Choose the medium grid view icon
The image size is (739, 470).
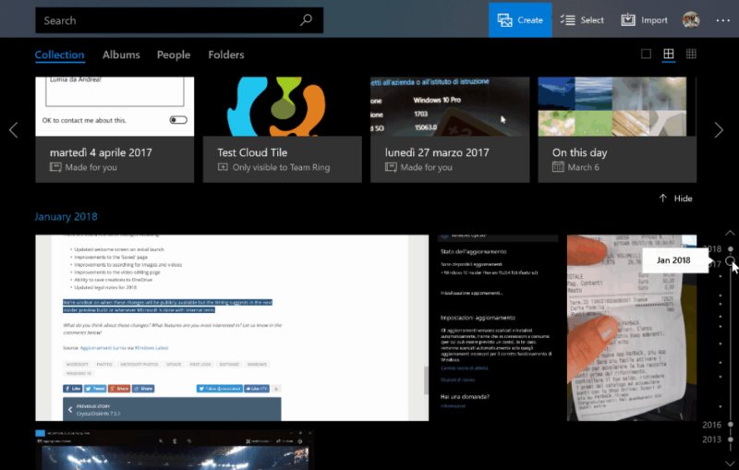pos(668,54)
